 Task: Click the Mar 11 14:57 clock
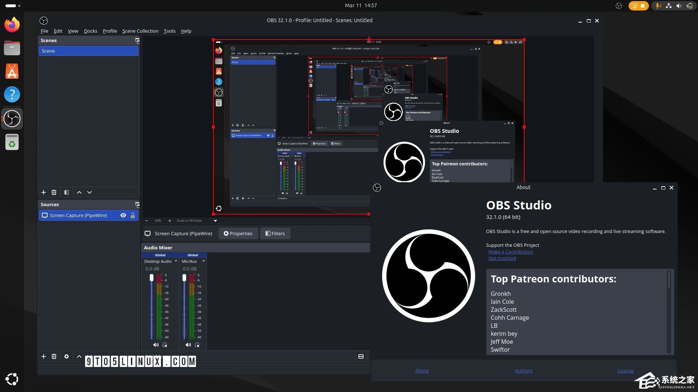coord(361,5)
